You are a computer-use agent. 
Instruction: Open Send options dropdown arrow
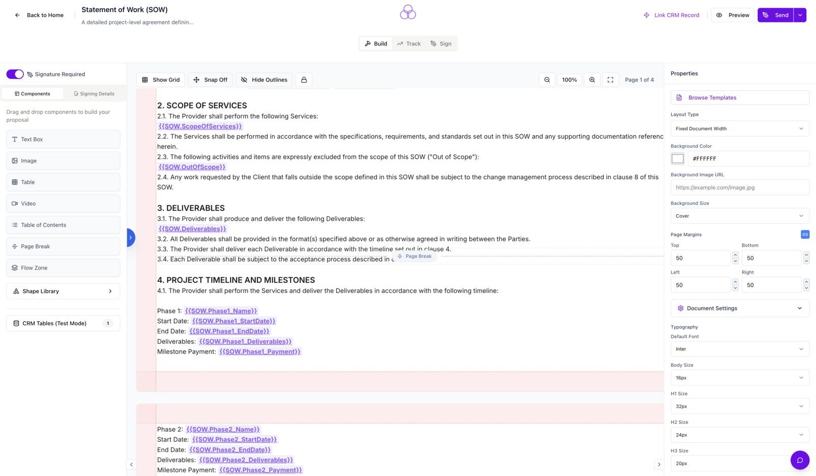coord(800,15)
